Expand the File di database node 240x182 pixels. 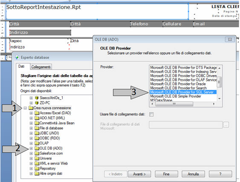[31, 128]
